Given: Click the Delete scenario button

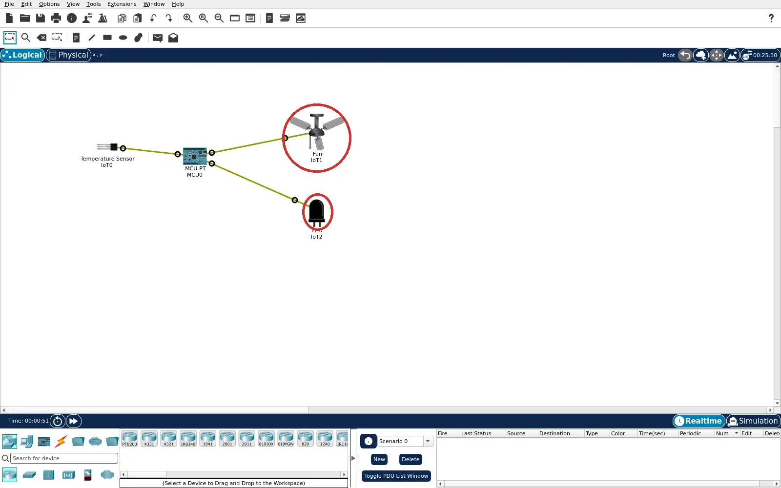Looking at the screenshot, I should tap(411, 459).
